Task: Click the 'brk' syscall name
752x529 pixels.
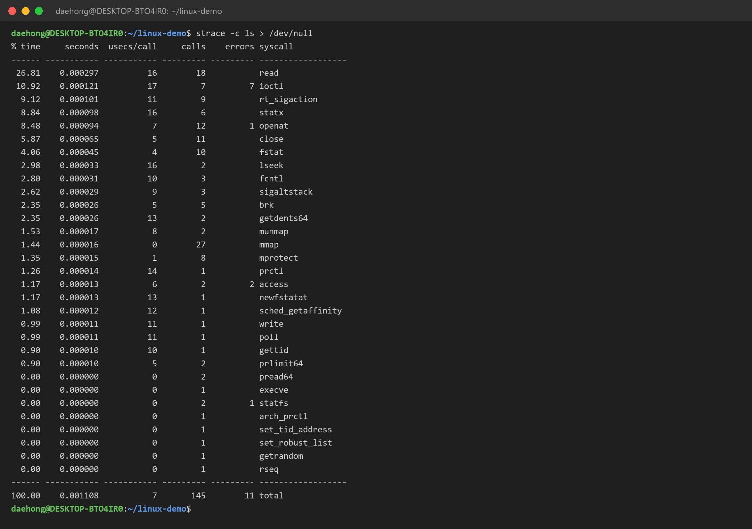Action: (x=267, y=205)
